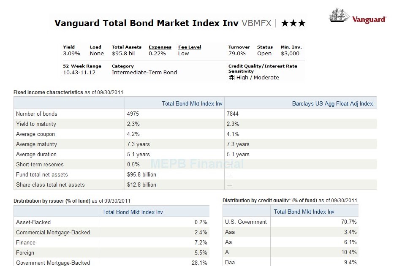Image resolution: width=394 pixels, height=266 pixels.
Task: Click the Vanguard Total Bond Market Index Inv title
Action: (147, 23)
